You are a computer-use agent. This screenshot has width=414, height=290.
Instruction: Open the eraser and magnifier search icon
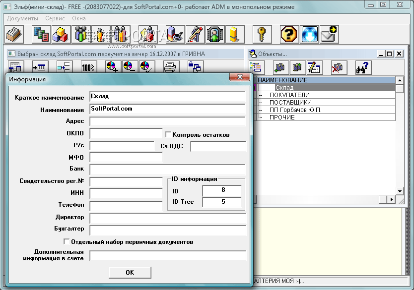pos(175,35)
